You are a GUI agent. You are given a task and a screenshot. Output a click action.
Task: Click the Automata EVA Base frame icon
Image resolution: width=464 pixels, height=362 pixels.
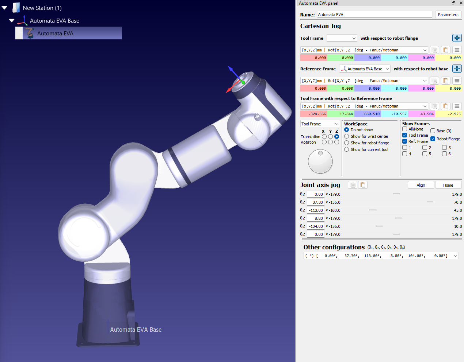pyautogui.click(x=23, y=20)
